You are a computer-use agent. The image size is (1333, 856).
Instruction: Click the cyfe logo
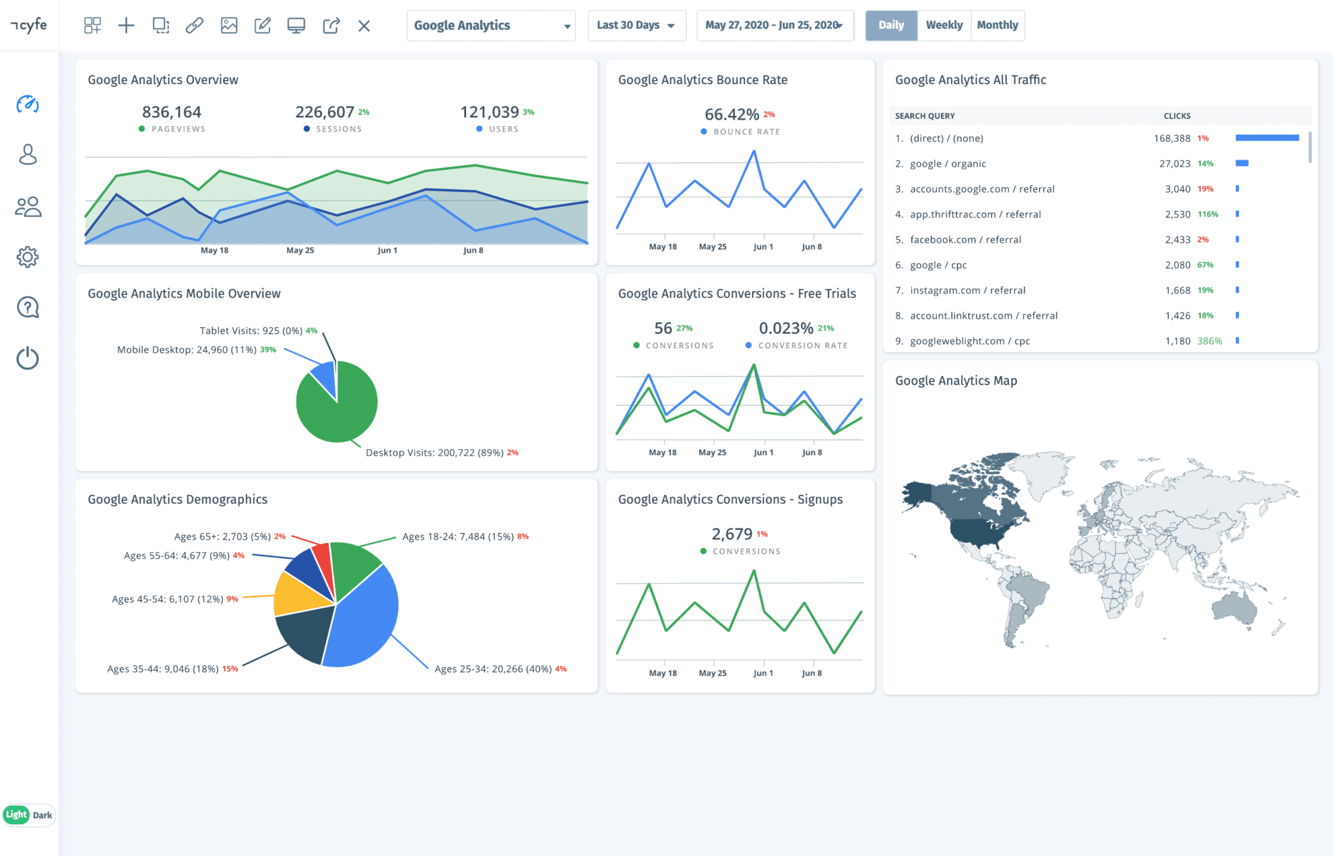(x=29, y=25)
